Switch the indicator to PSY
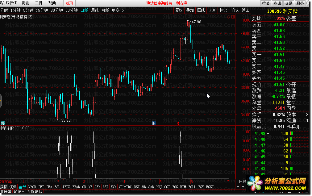This screenshot has width=312, height=196. tap(201, 187)
